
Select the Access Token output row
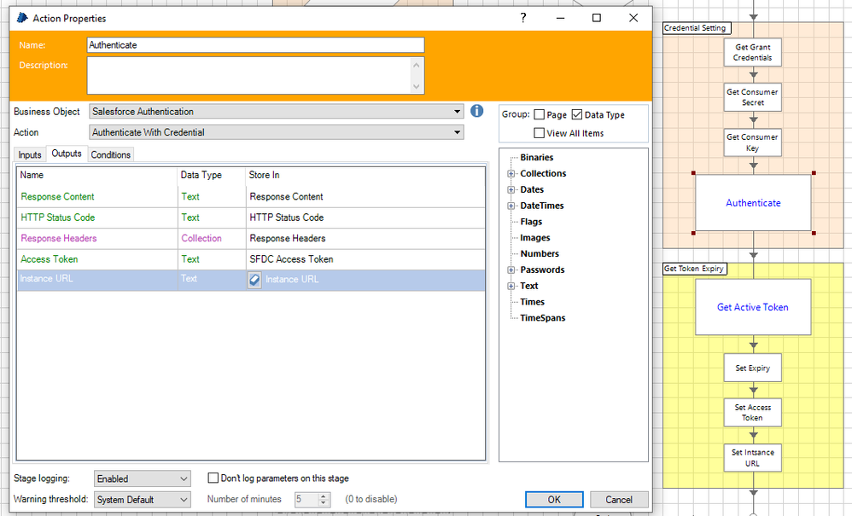coord(98,259)
